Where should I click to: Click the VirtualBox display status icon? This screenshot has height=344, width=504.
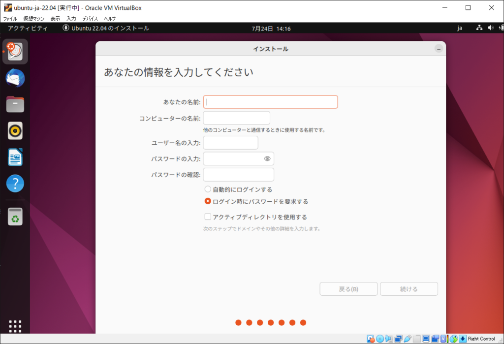426,339
